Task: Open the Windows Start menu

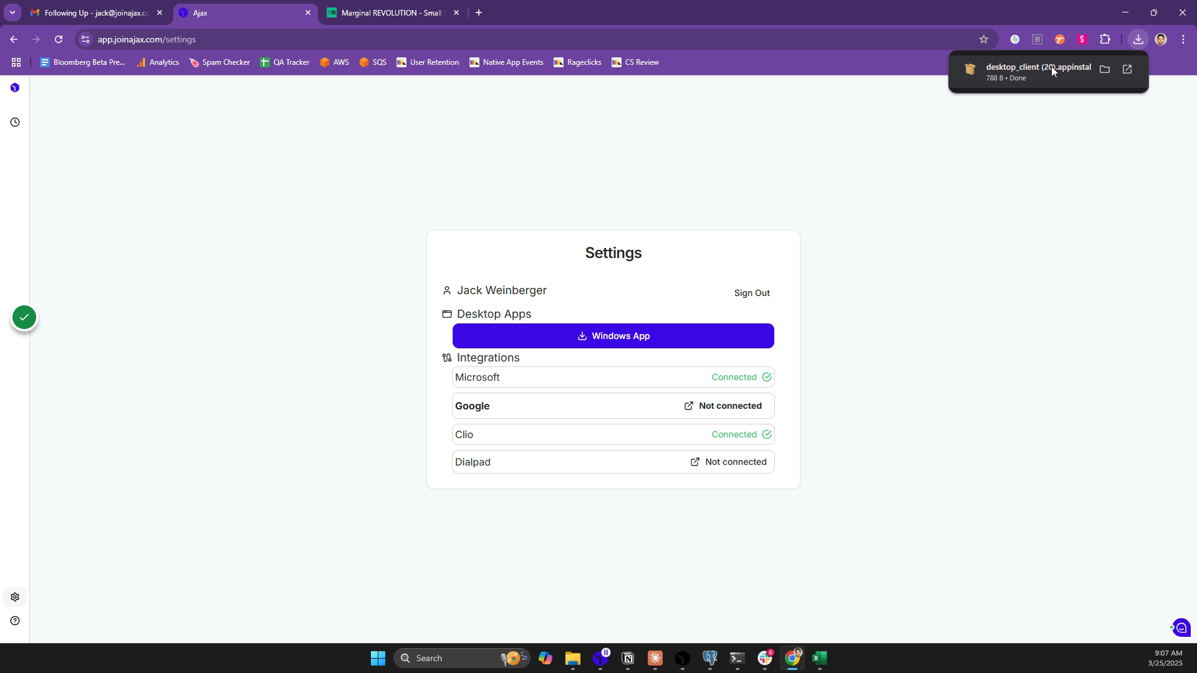Action: click(x=378, y=658)
